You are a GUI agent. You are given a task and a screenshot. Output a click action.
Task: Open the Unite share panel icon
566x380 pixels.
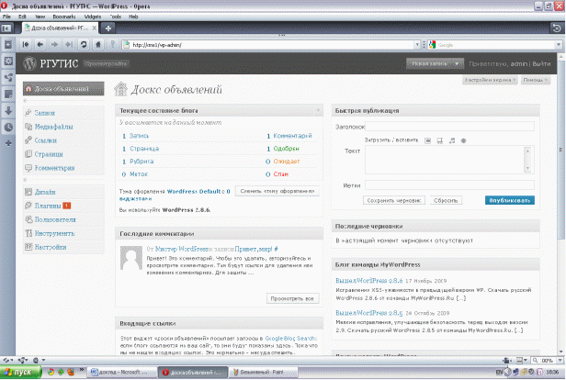[x=8, y=77]
